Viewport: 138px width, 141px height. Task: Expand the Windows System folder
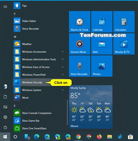click(39, 90)
